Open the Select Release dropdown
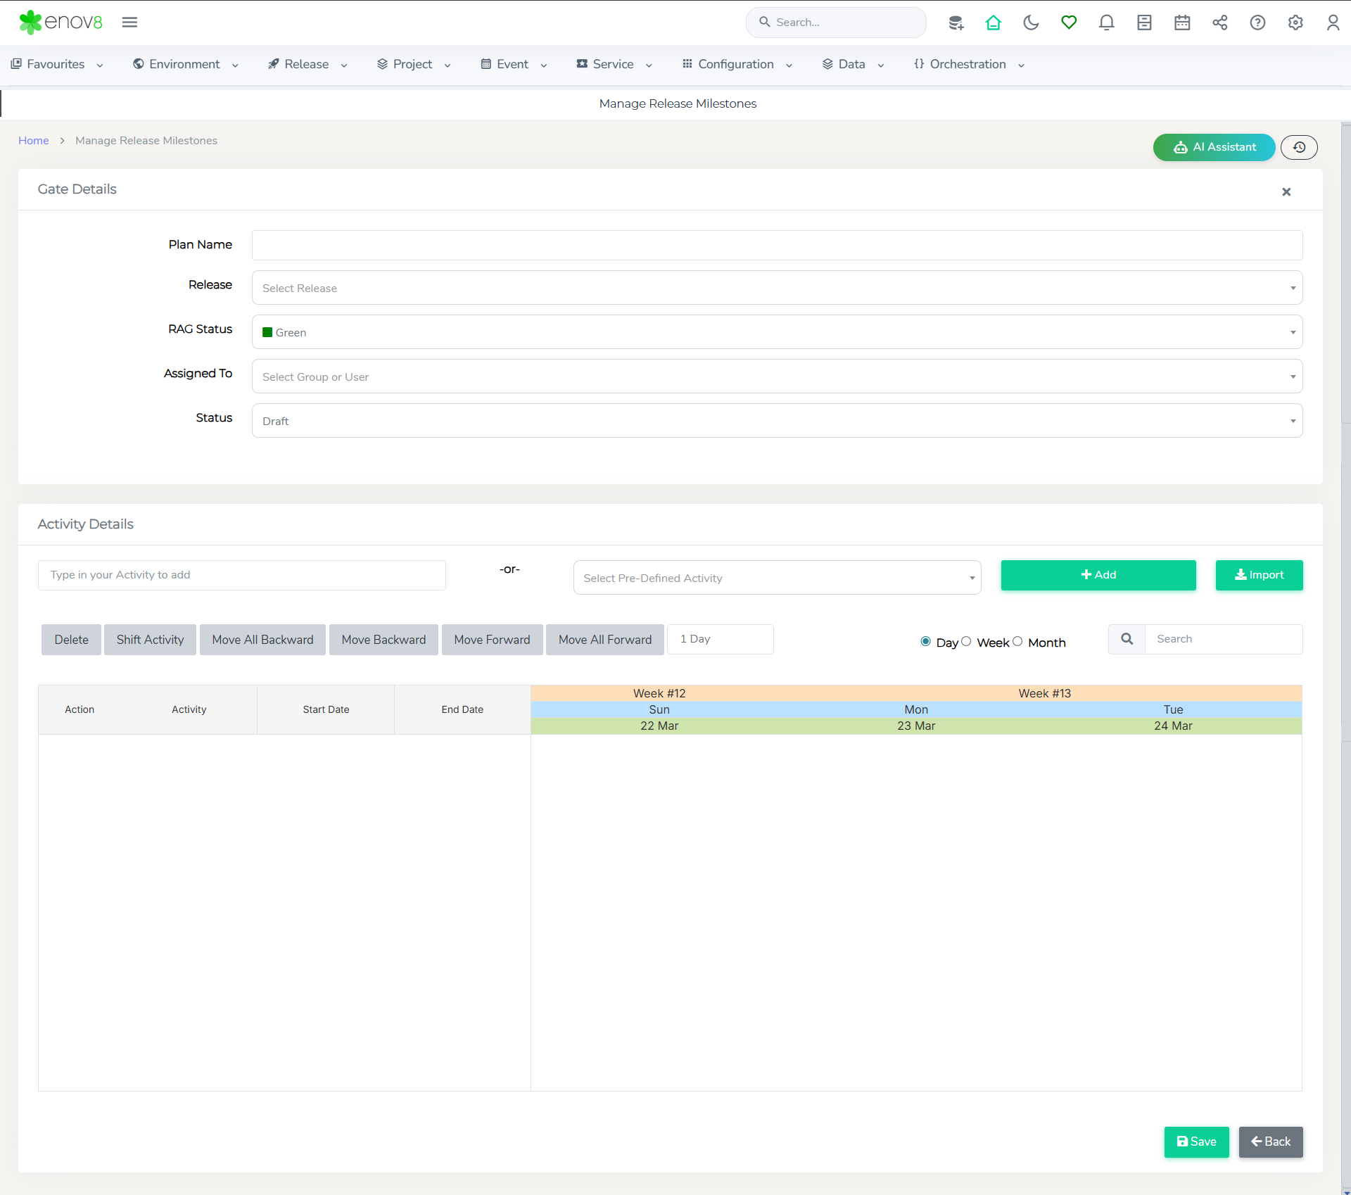This screenshot has width=1351, height=1195. click(x=777, y=288)
